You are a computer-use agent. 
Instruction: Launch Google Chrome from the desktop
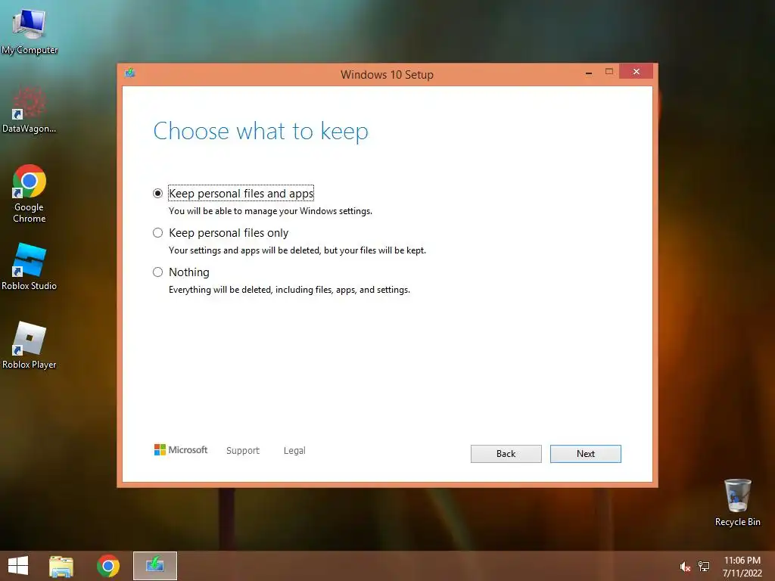pyautogui.click(x=30, y=193)
